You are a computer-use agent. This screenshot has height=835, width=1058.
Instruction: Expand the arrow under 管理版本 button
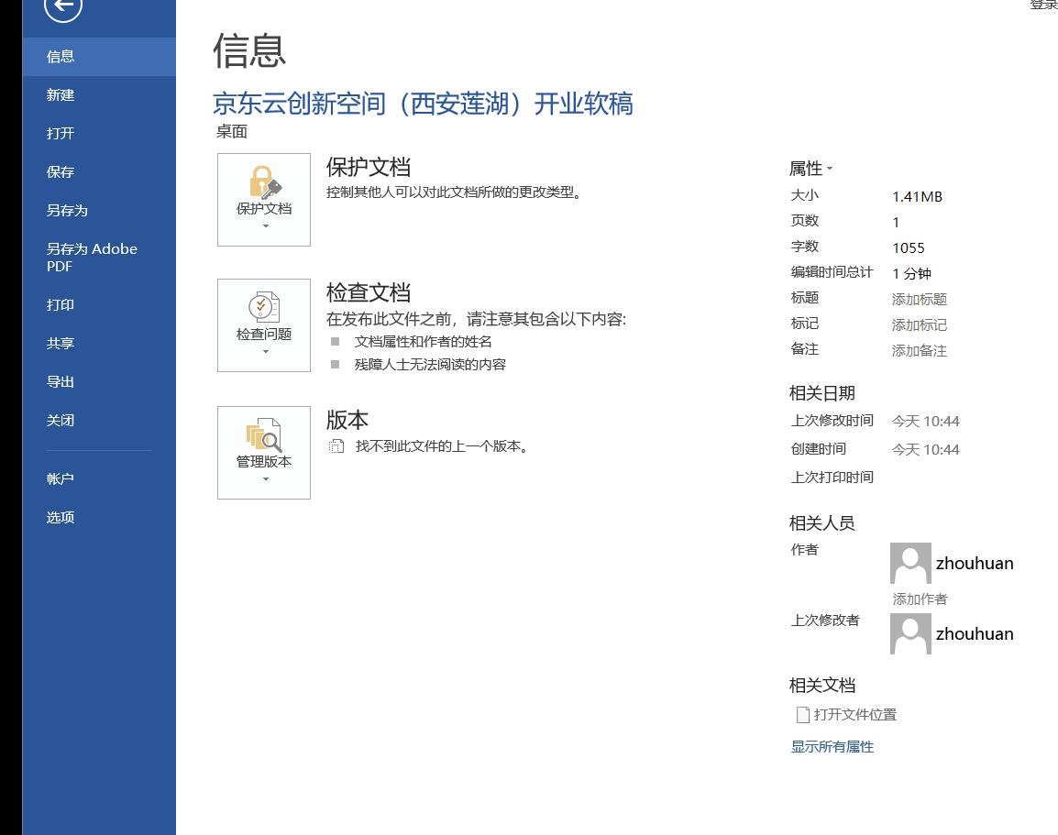[265, 478]
